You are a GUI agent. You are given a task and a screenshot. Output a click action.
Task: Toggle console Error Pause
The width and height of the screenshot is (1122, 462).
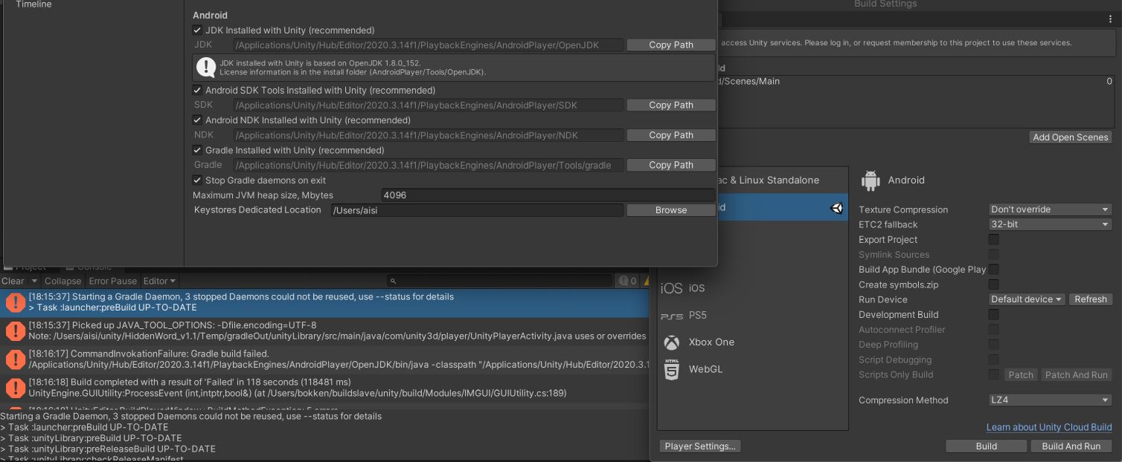(113, 281)
